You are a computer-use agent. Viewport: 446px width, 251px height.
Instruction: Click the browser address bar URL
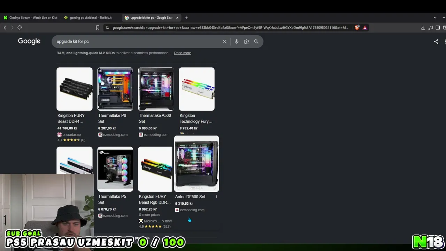230,28
